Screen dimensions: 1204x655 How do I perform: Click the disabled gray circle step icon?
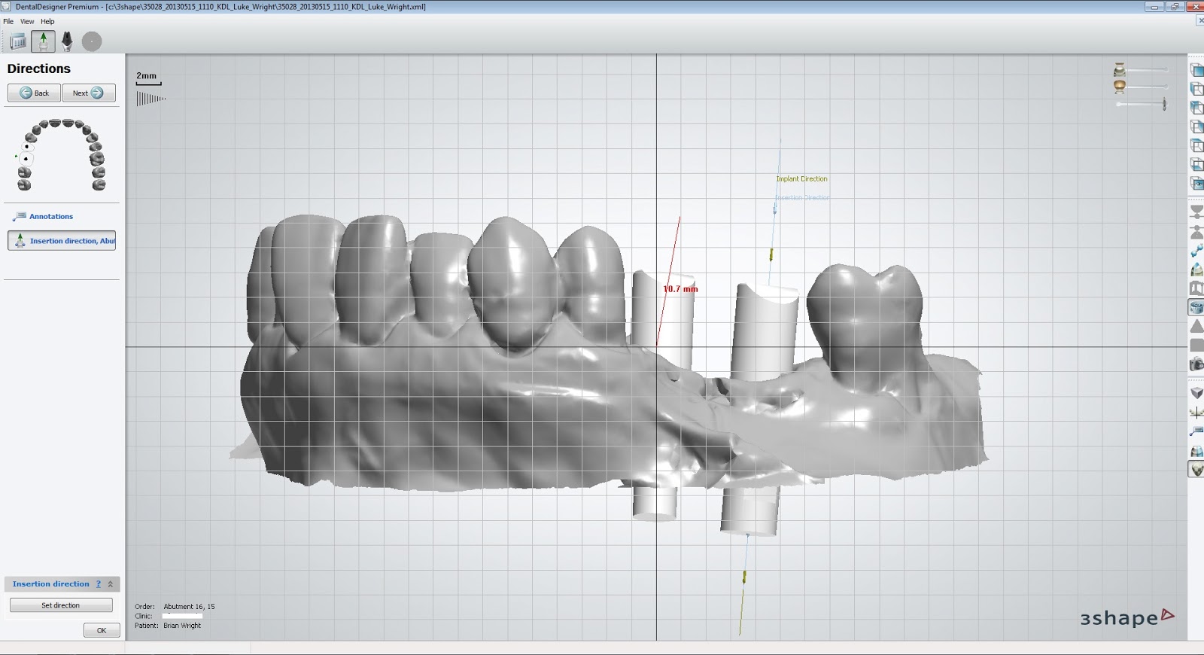tap(92, 41)
